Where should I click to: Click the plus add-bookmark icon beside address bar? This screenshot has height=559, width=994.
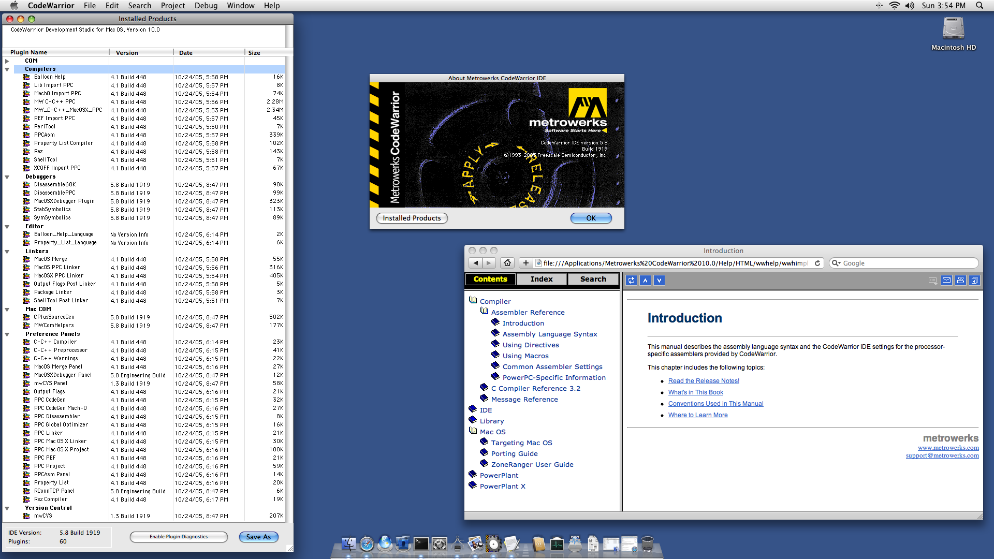tap(525, 263)
